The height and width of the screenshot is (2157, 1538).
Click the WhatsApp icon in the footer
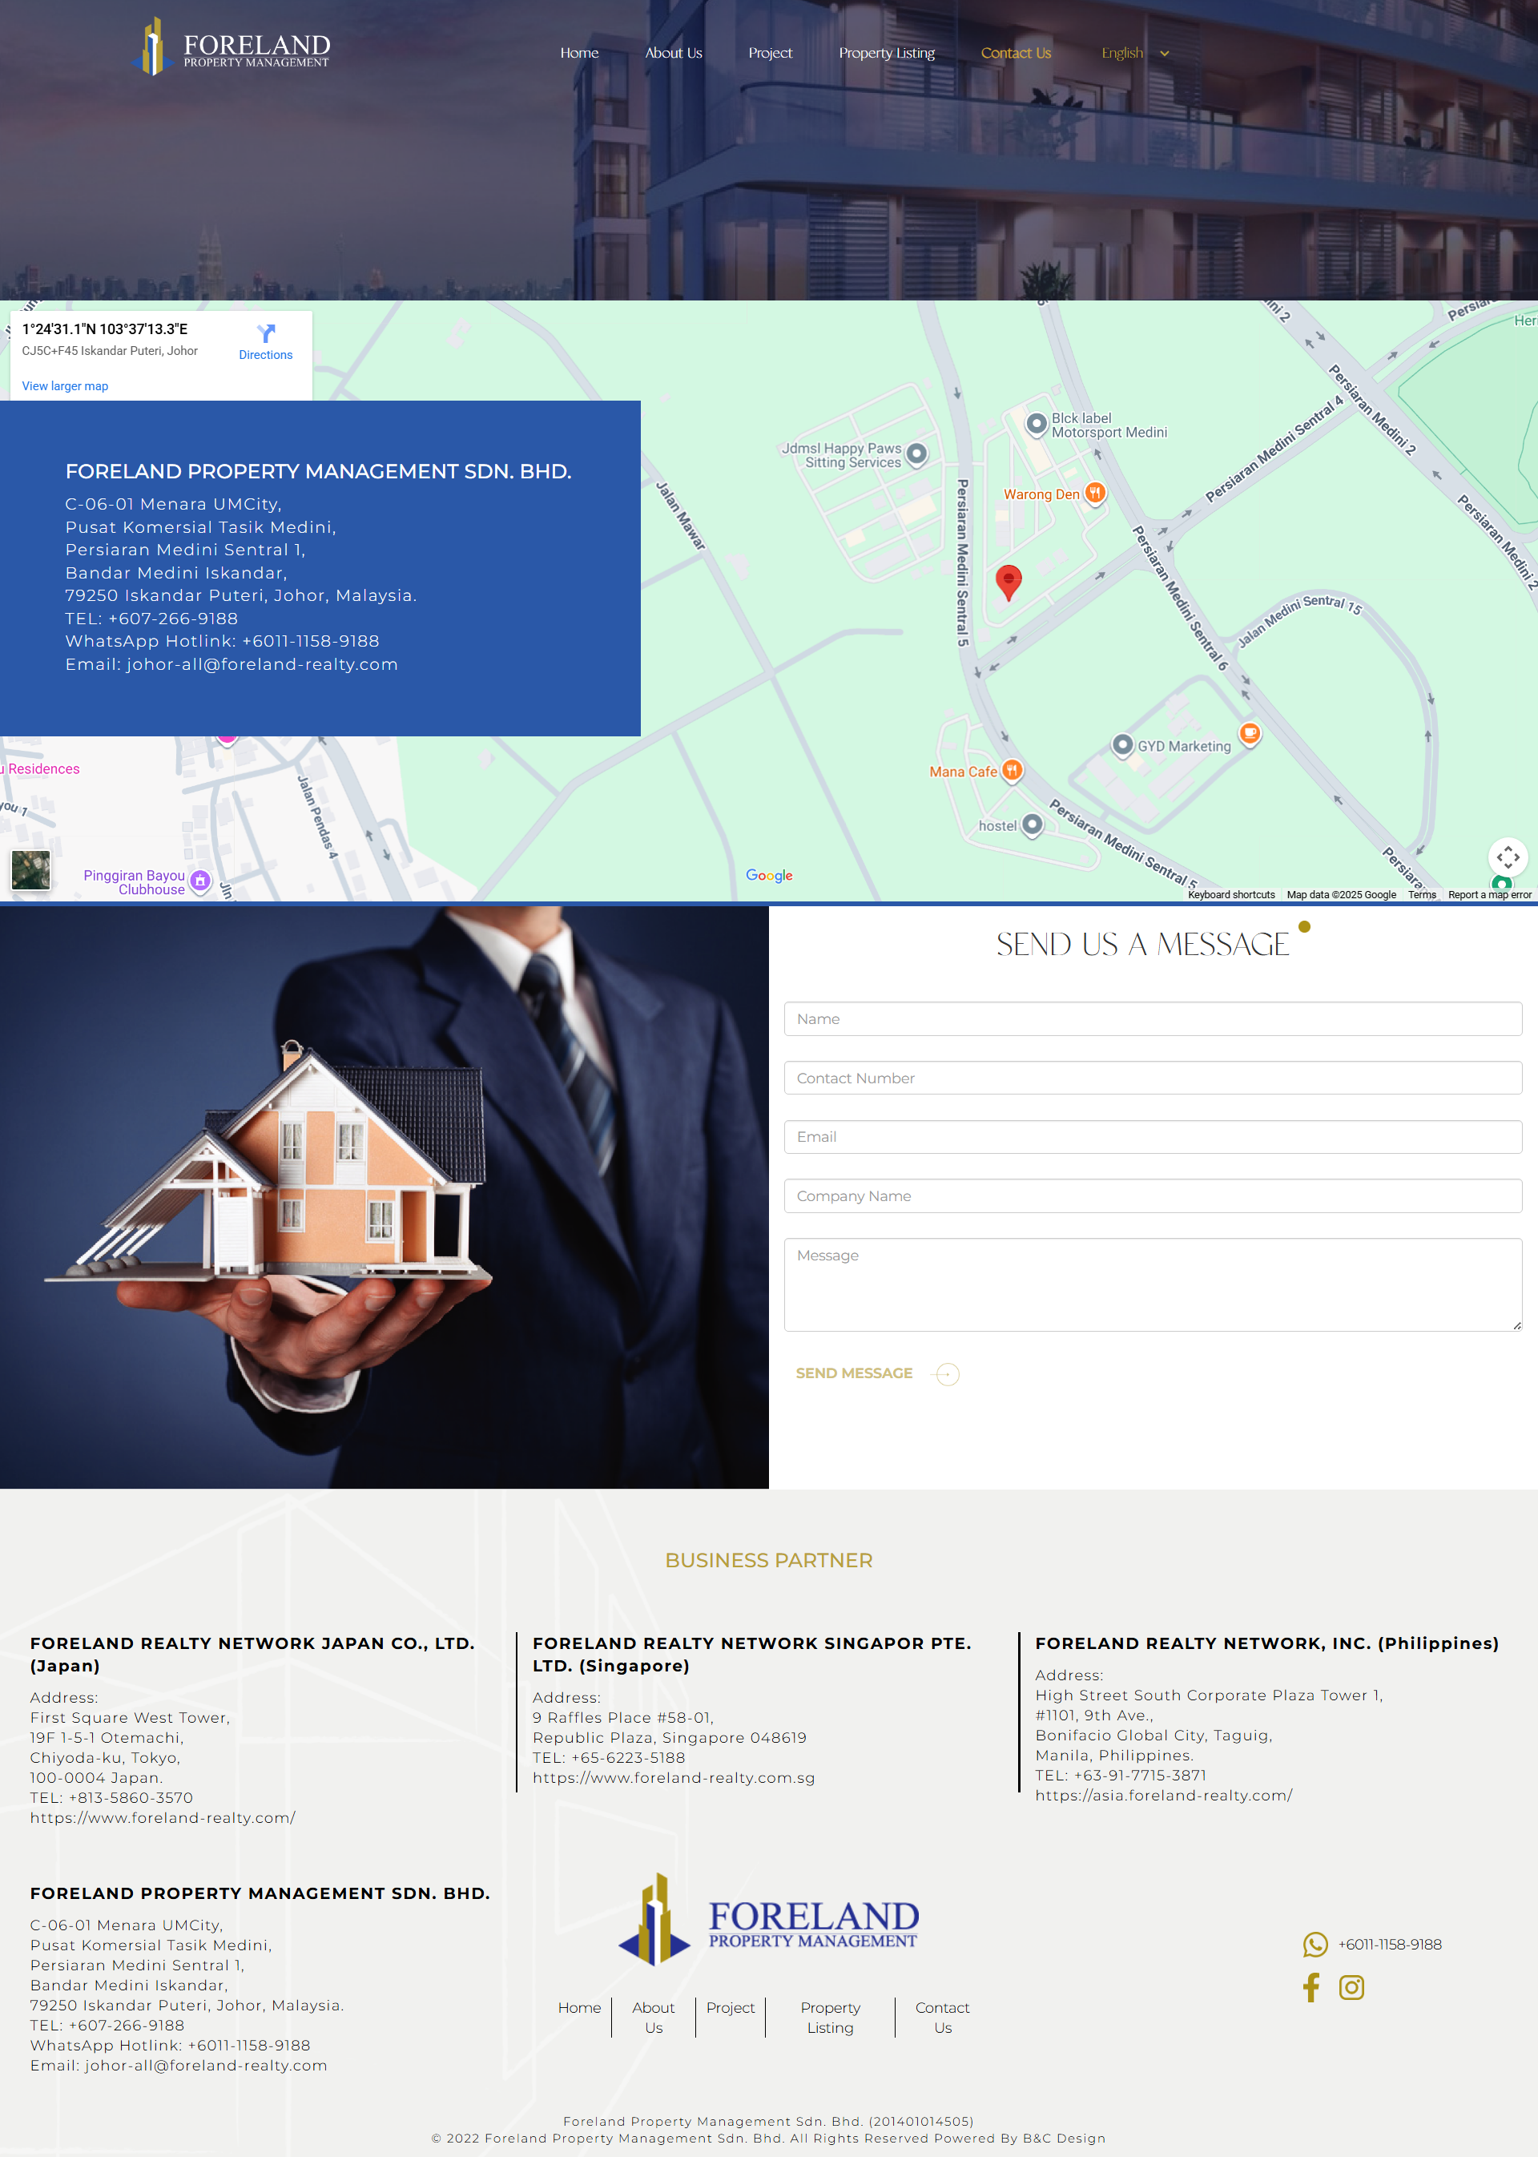pos(1315,1944)
